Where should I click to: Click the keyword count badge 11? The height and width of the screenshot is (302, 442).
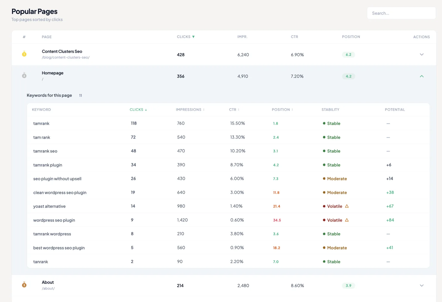(80, 95)
